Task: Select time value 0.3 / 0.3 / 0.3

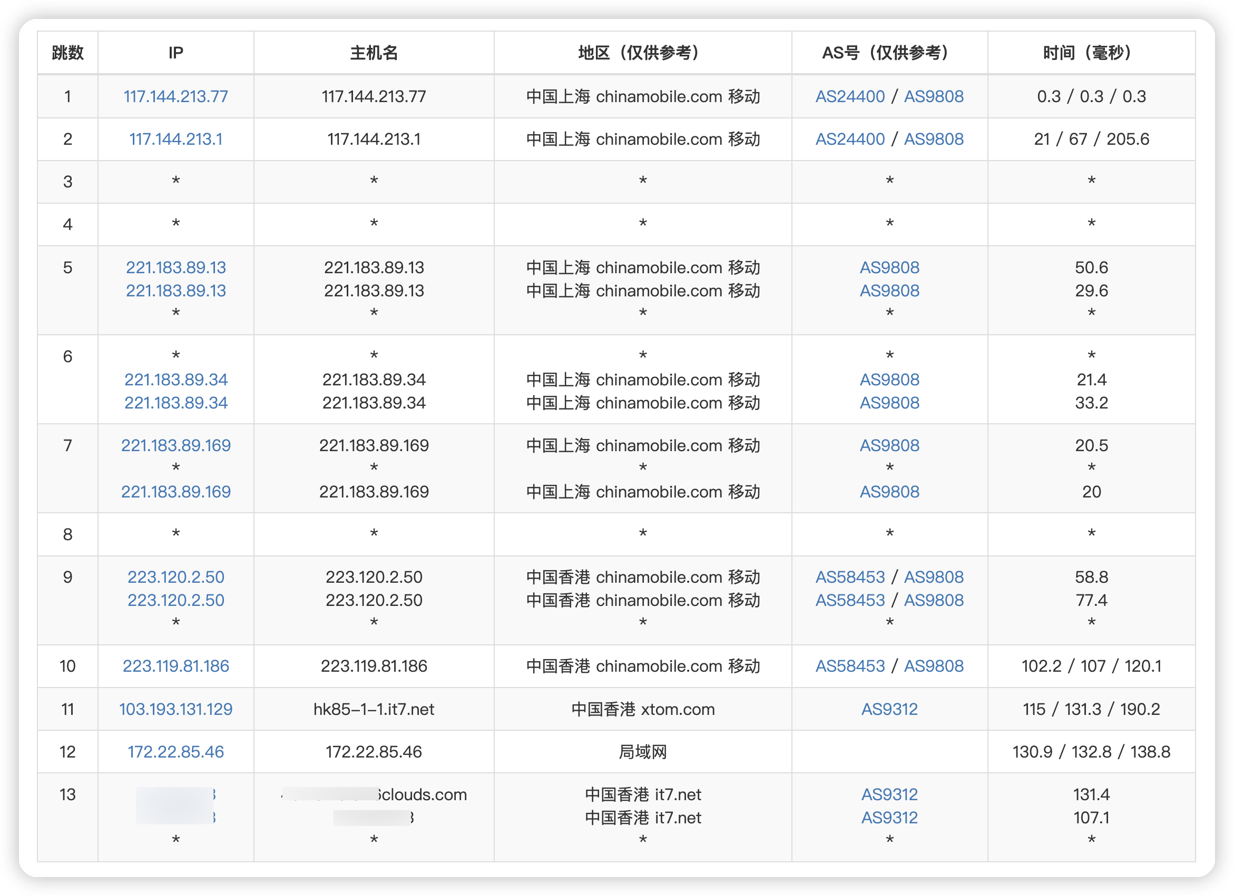Action: tap(1091, 96)
